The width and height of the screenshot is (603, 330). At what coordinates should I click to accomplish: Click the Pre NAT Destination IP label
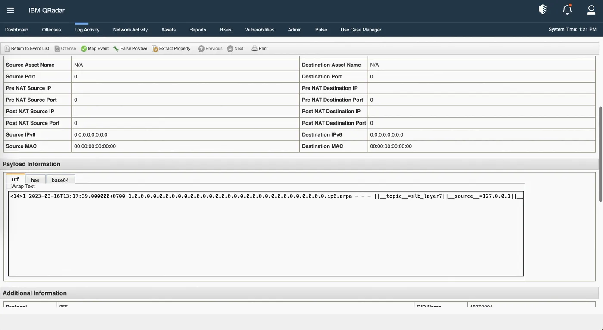[x=330, y=88]
